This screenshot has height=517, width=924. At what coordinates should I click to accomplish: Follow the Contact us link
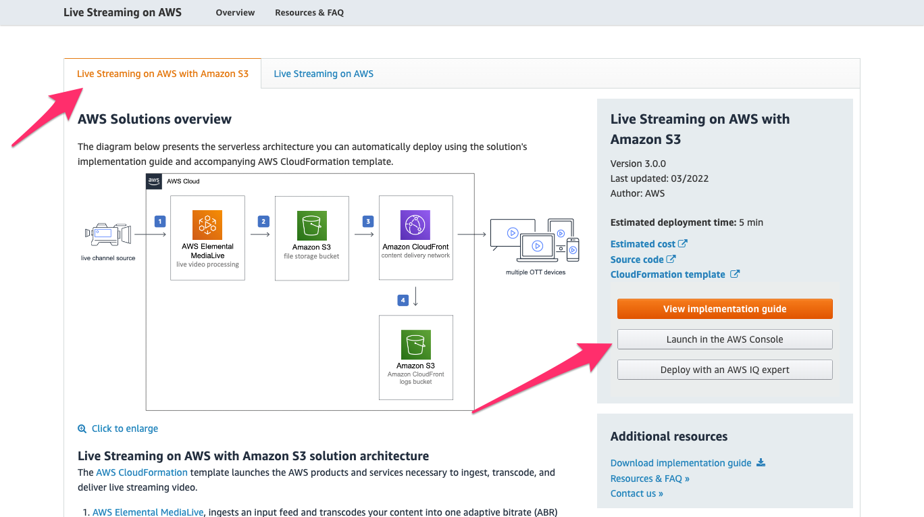click(x=636, y=493)
